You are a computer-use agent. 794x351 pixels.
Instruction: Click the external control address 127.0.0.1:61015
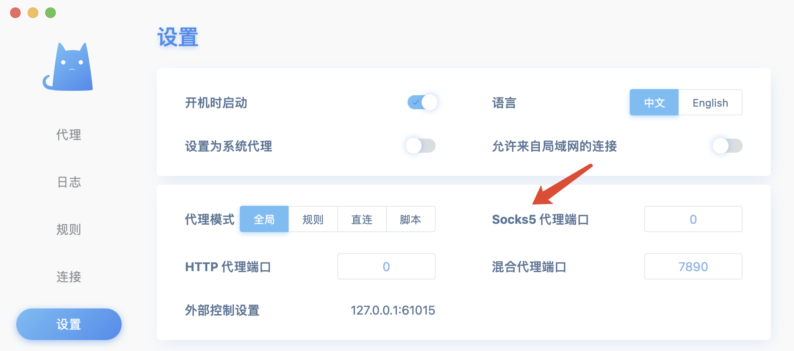[x=393, y=311]
